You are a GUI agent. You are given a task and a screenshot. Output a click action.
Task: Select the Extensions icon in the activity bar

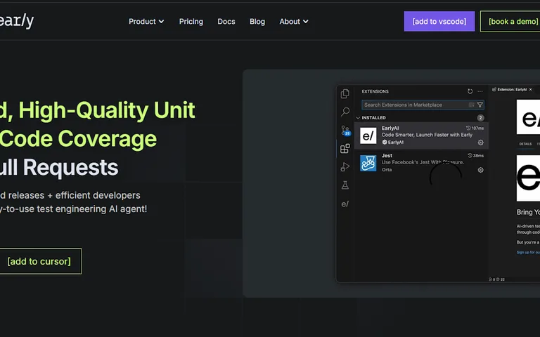point(345,149)
